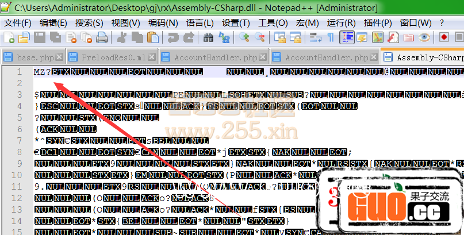Open the 设置(T) settings menu
The height and width of the screenshot is (235, 464).
tap(236, 23)
